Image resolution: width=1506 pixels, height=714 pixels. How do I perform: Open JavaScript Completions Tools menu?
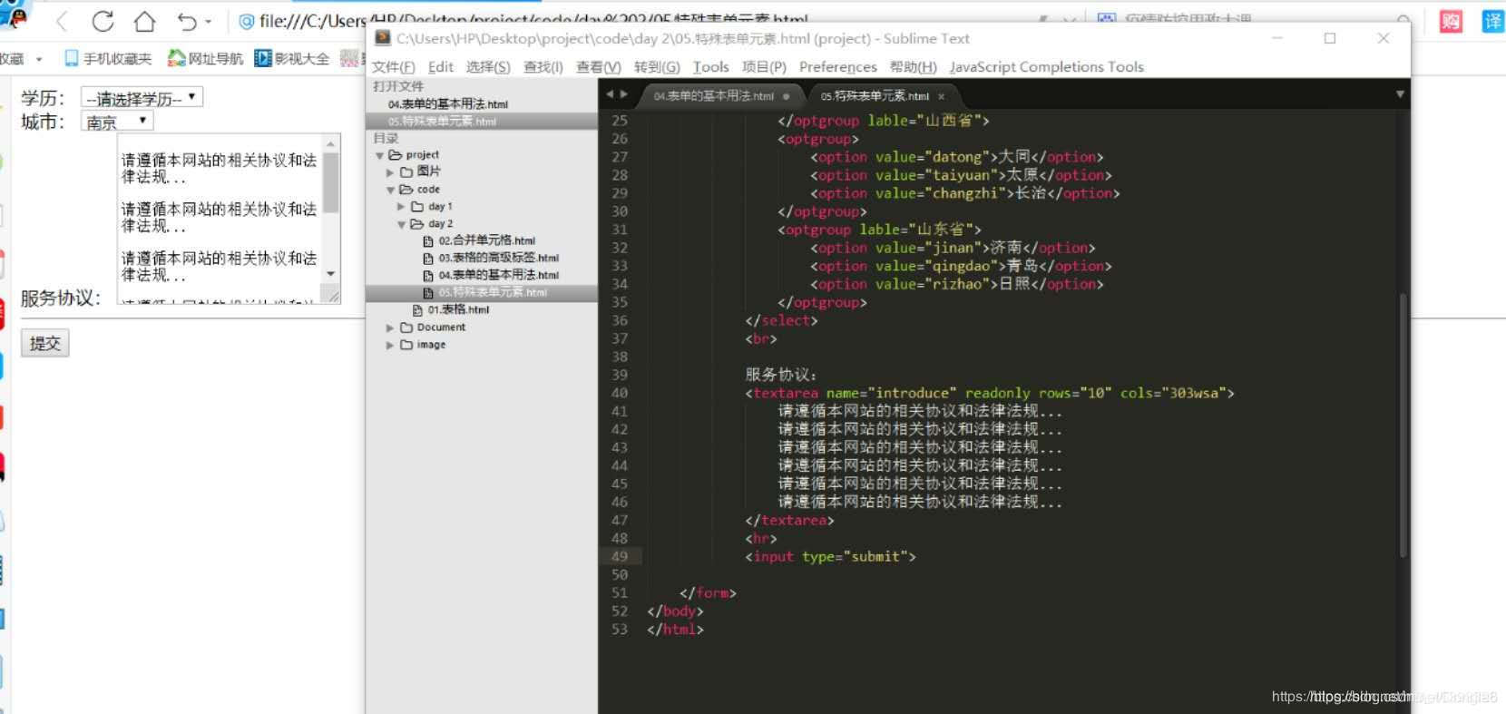[x=1047, y=66]
